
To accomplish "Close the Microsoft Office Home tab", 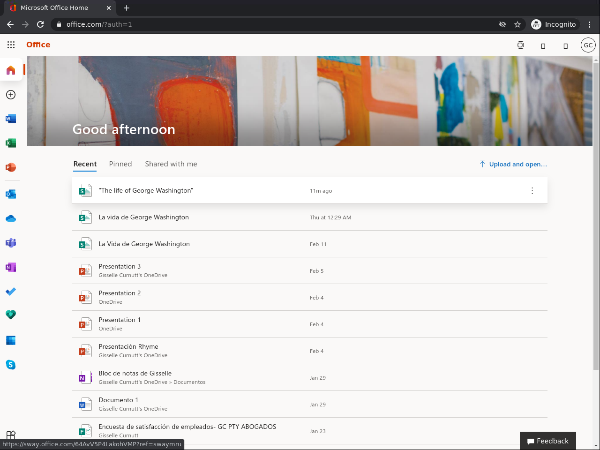I will click(109, 8).
